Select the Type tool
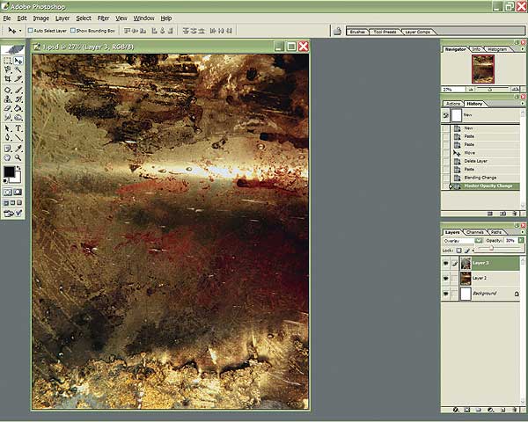The height and width of the screenshot is (422, 528). (x=19, y=127)
